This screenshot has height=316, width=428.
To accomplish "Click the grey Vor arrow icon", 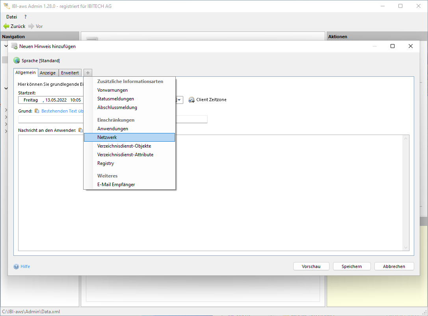I will (x=31, y=26).
